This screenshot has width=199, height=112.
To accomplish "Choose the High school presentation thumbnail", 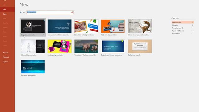I will (113, 26).
